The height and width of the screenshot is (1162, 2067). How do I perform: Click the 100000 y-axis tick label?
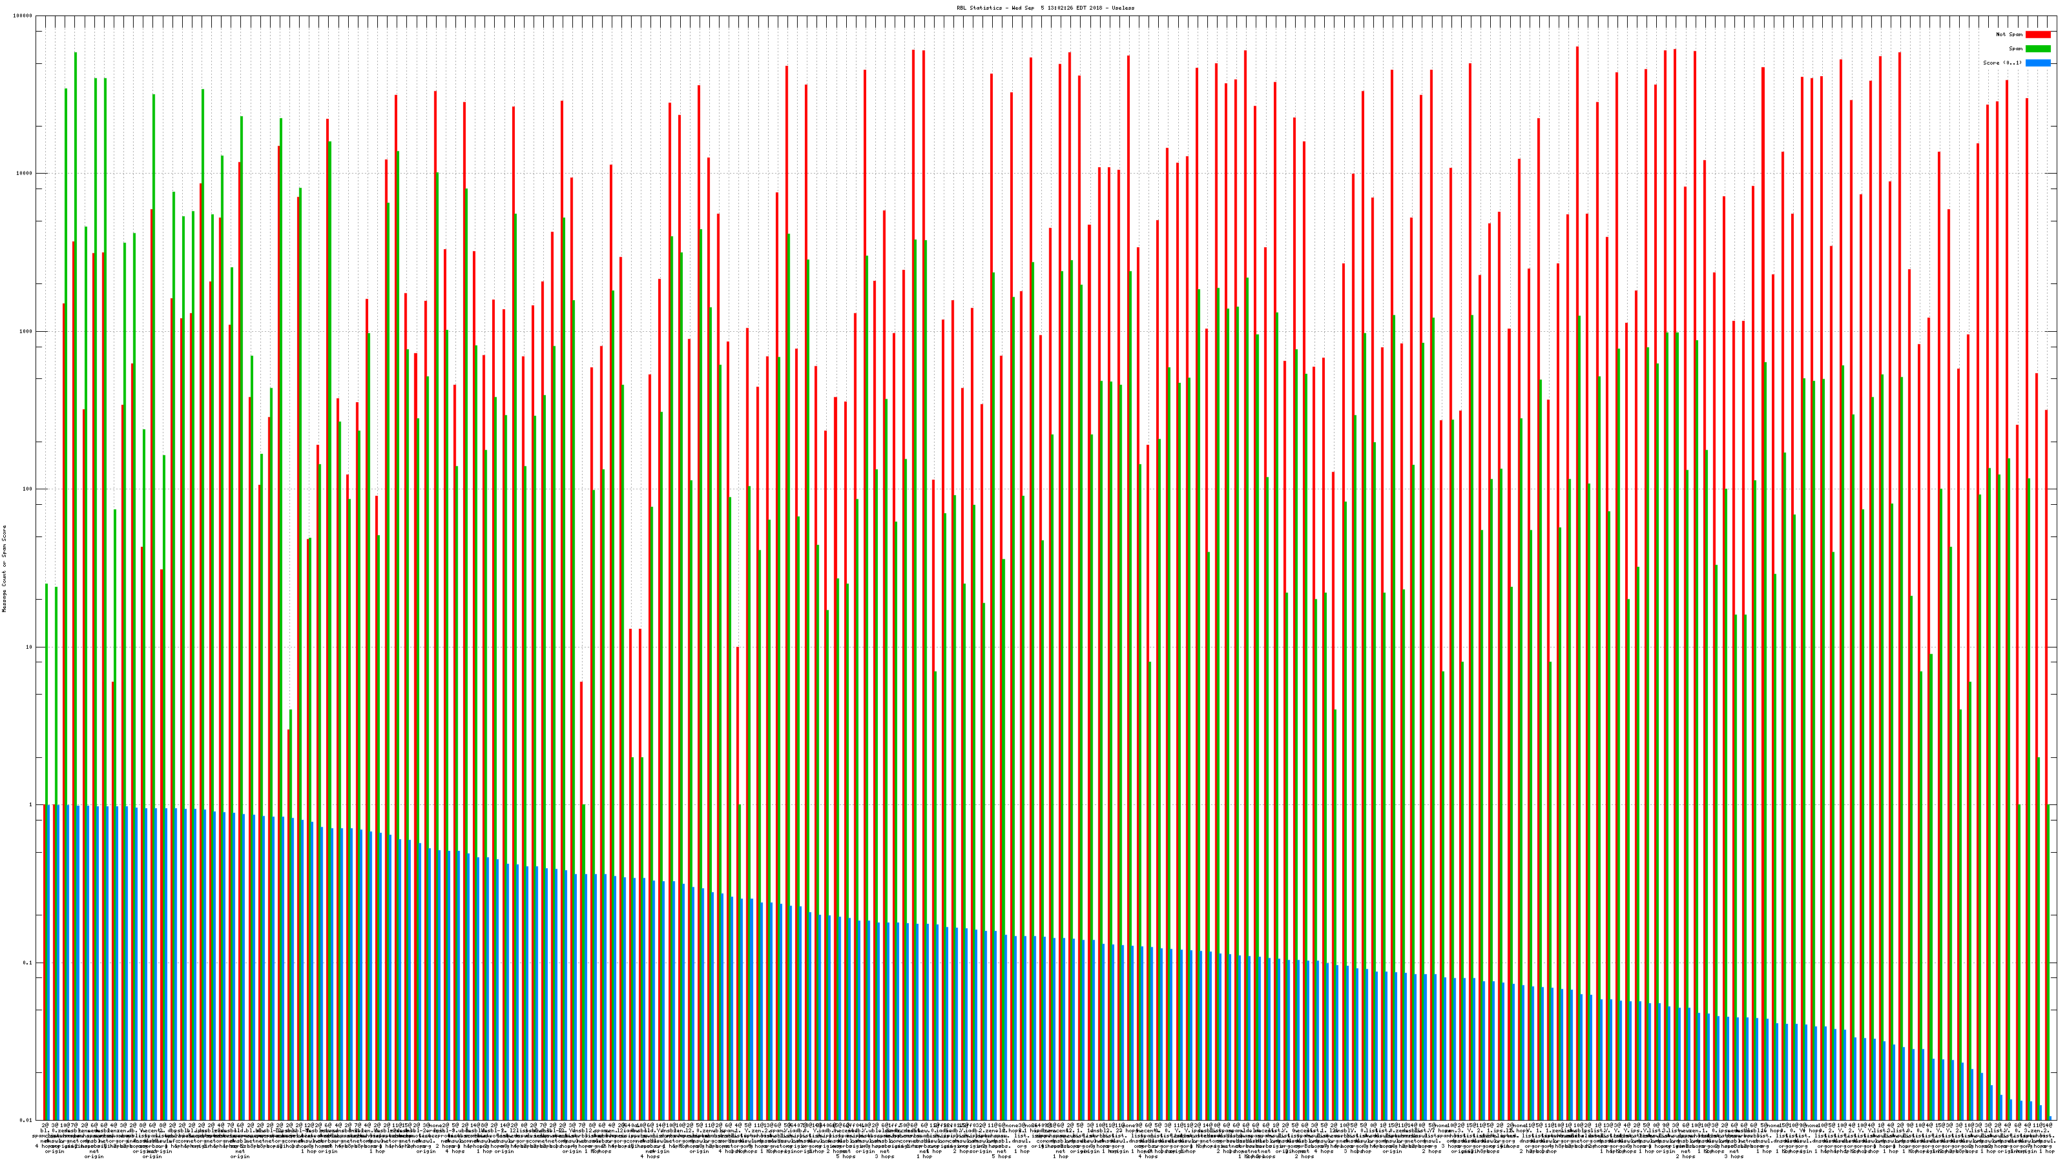23,16
